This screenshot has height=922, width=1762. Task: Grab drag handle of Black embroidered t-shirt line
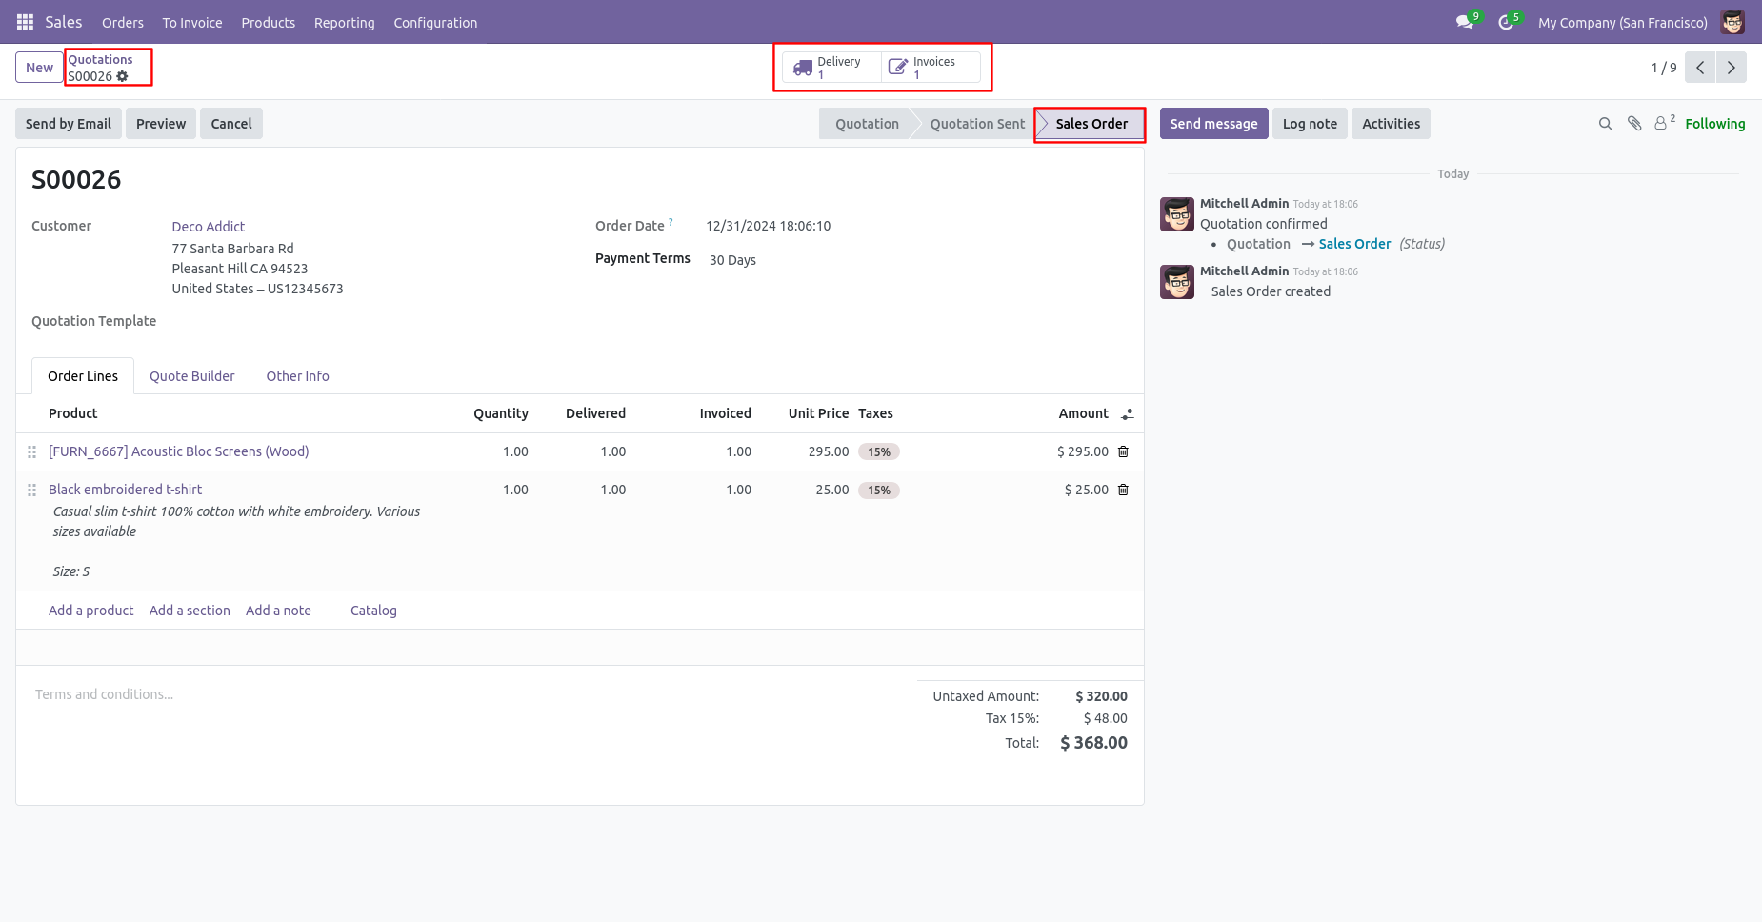pos(31,490)
